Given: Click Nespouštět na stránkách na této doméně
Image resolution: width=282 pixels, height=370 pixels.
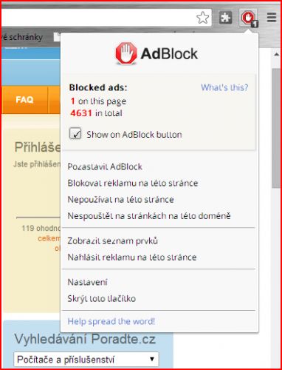Looking at the screenshot, I should coord(149,216).
